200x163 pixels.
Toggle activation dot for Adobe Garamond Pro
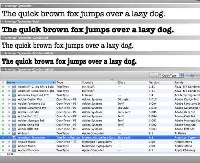[3, 108]
